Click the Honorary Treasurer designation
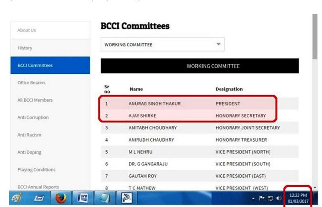 (241, 140)
